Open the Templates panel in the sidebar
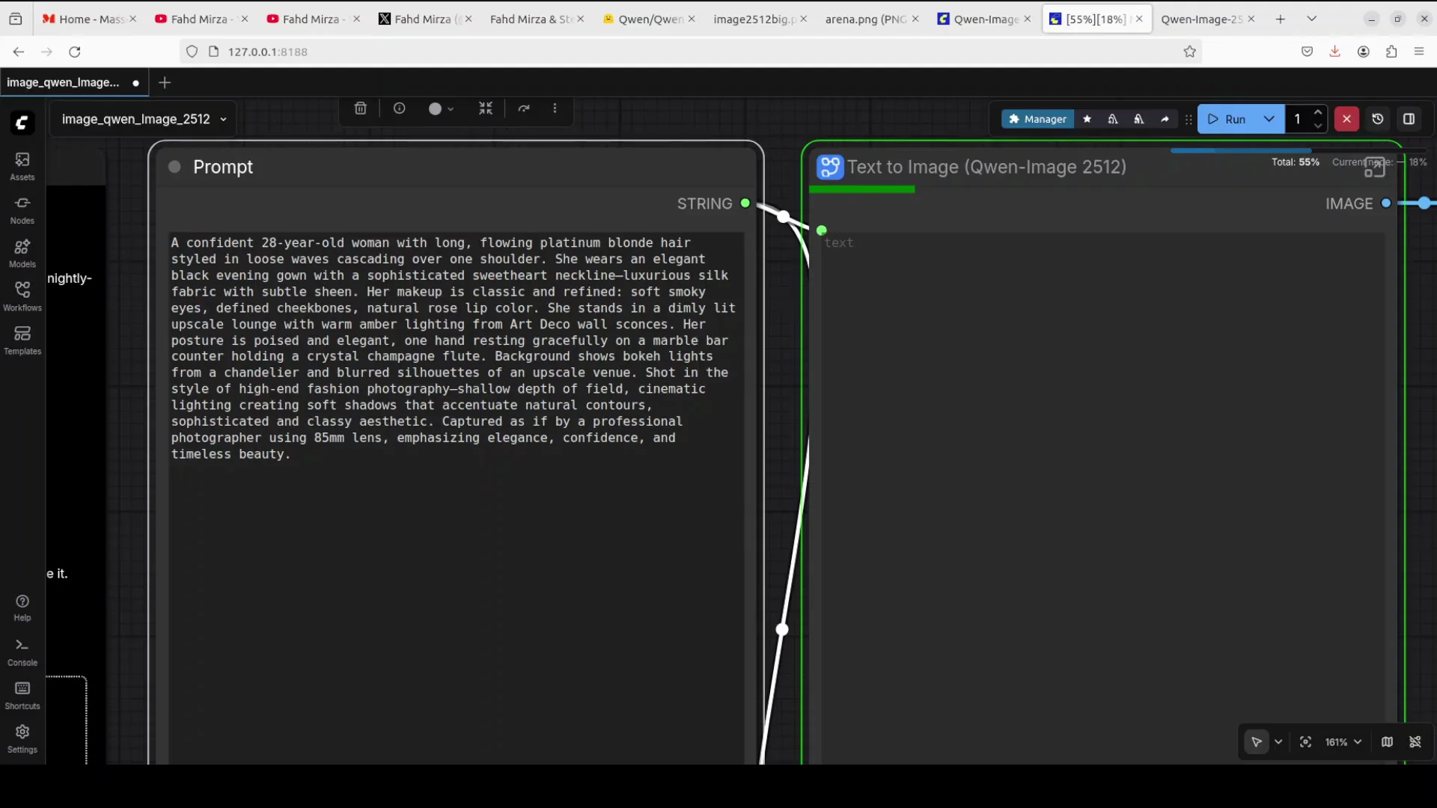 tap(22, 340)
